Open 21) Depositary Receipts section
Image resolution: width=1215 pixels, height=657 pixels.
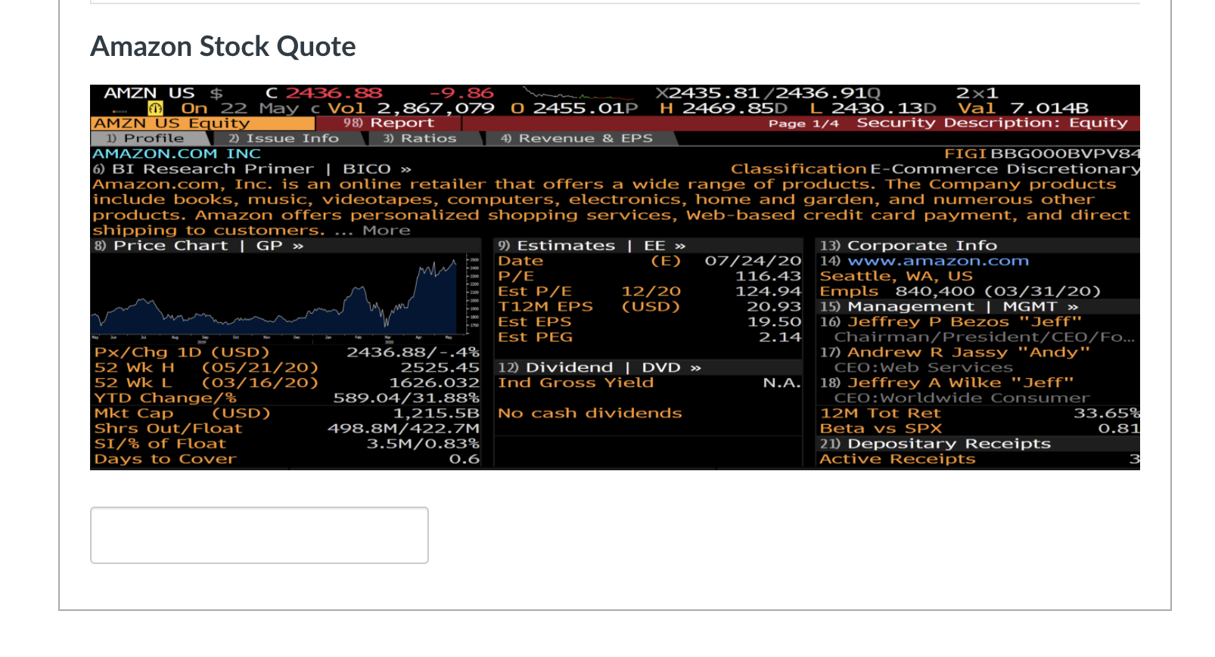(x=935, y=444)
